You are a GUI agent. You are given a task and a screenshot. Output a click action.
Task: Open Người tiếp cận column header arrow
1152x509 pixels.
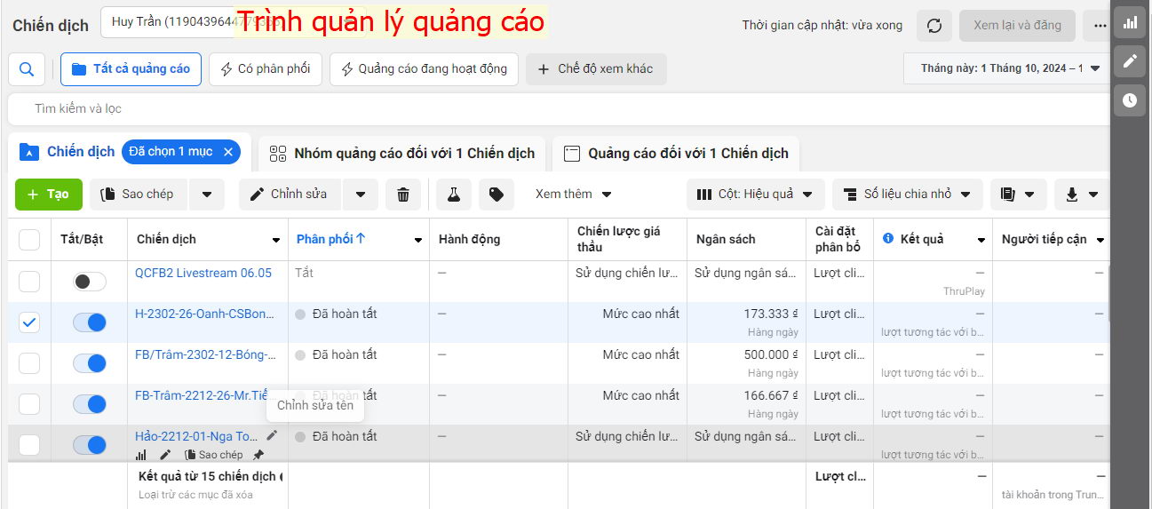point(1100,240)
